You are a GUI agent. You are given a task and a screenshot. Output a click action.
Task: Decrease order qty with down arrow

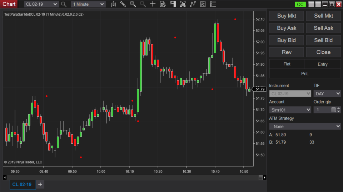tap(339, 111)
